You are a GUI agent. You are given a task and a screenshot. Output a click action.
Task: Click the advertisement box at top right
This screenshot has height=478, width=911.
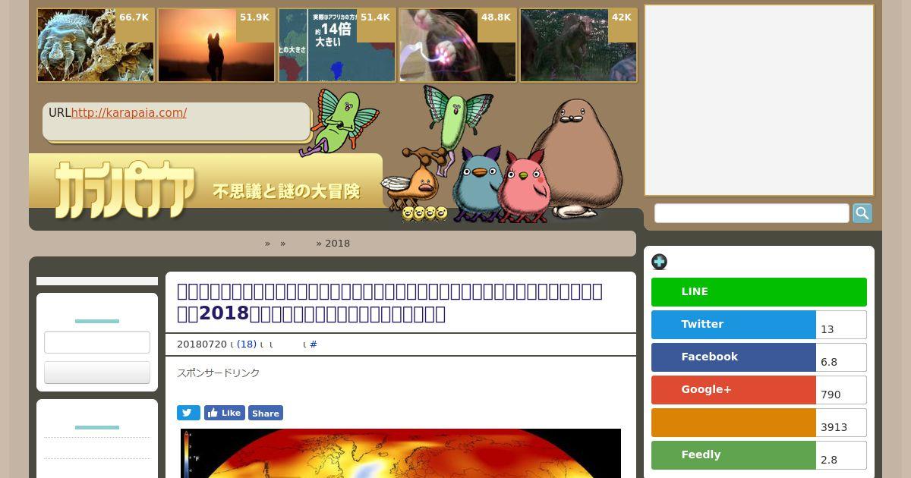759,100
